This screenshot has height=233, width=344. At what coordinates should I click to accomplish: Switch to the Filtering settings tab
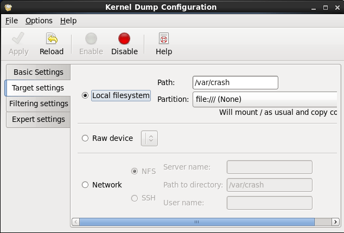tap(39, 103)
